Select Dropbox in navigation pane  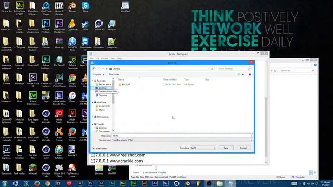pyautogui.click(x=101, y=95)
